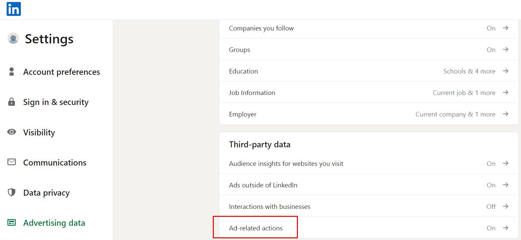This screenshot has width=521, height=240.
Task: Expand the Job Information row arrow
Action: [505, 92]
